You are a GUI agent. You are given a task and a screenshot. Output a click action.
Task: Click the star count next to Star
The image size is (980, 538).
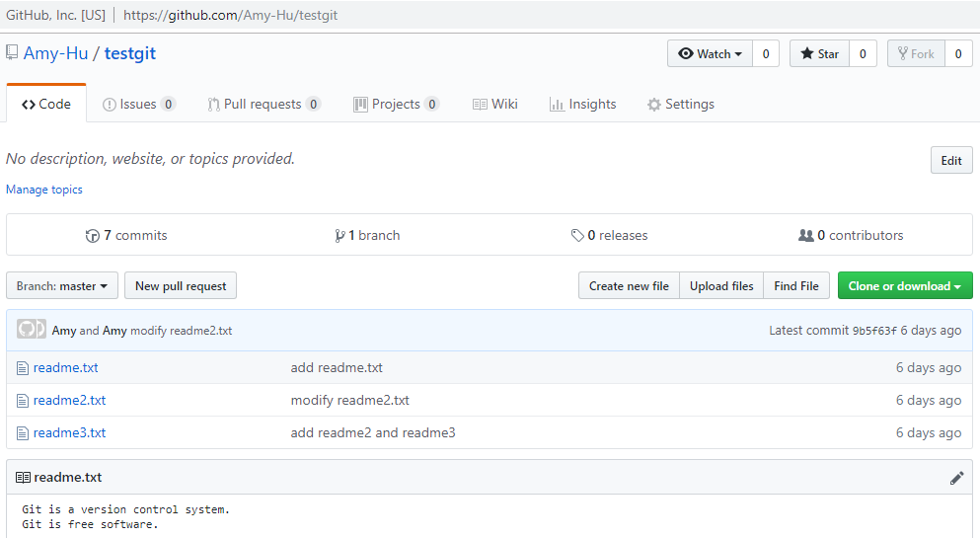click(x=863, y=53)
